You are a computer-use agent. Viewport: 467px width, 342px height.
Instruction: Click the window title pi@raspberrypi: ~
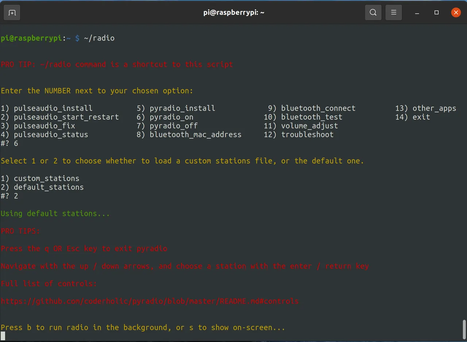point(233,13)
